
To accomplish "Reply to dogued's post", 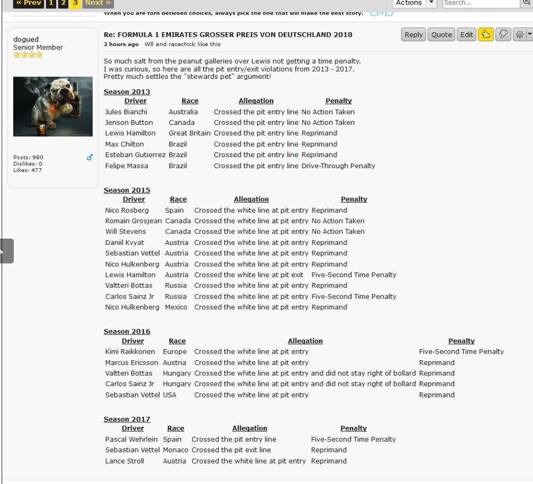I will (413, 34).
